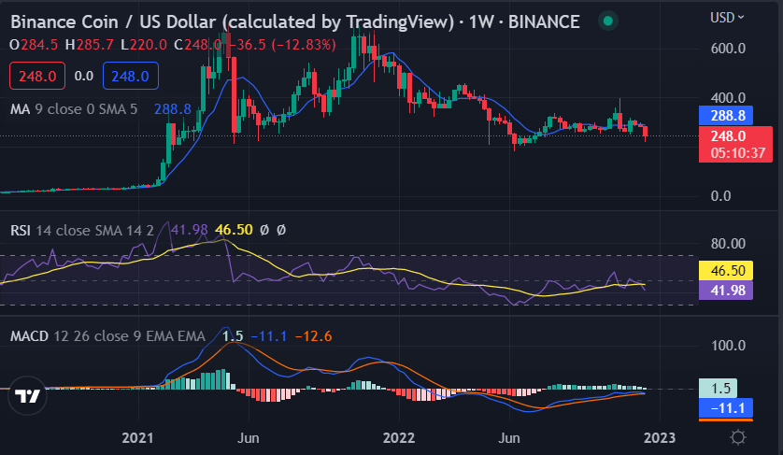Click the purple 41.98 RSI value tag
783x455 pixels.
click(726, 291)
